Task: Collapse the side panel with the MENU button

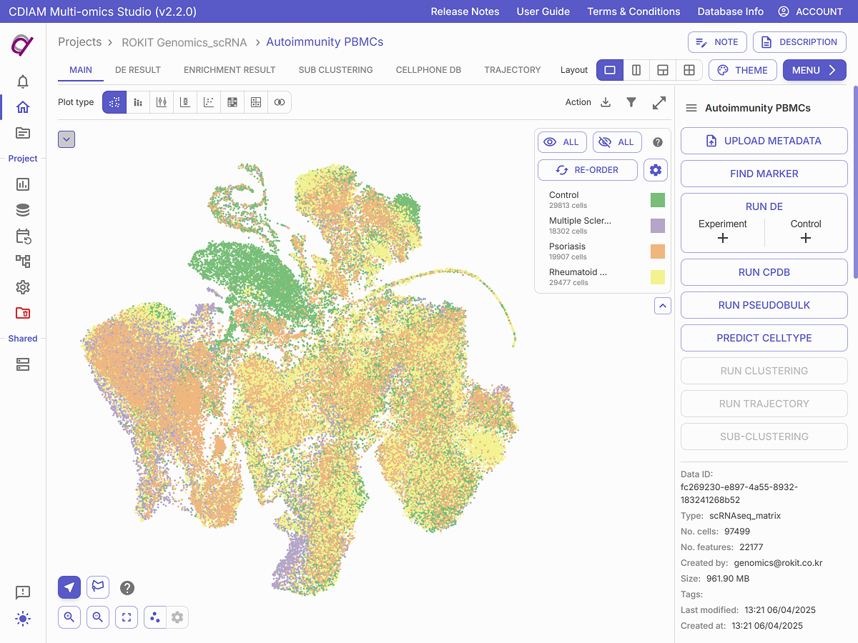Action: tap(814, 70)
